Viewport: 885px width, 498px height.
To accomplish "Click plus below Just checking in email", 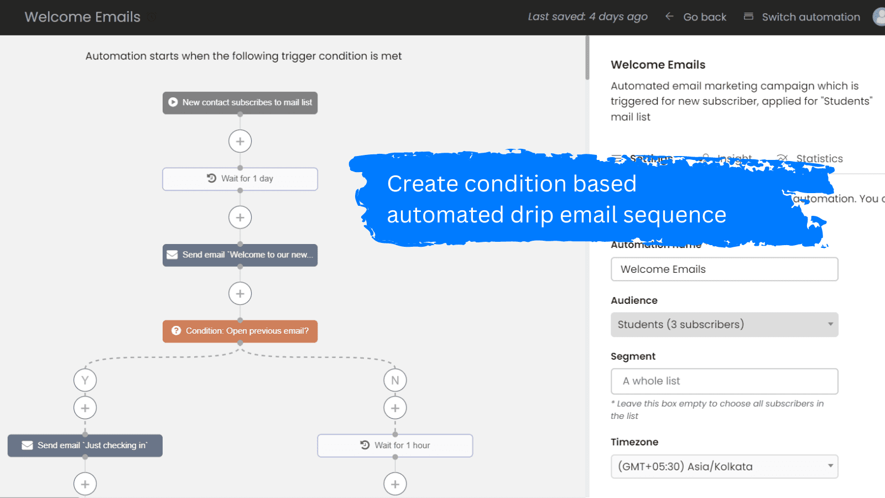I will pos(85,484).
